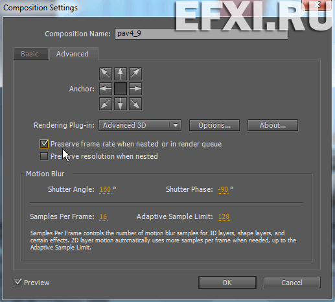
Task: Open the Rendering Plug-in dropdown
Action: point(140,125)
